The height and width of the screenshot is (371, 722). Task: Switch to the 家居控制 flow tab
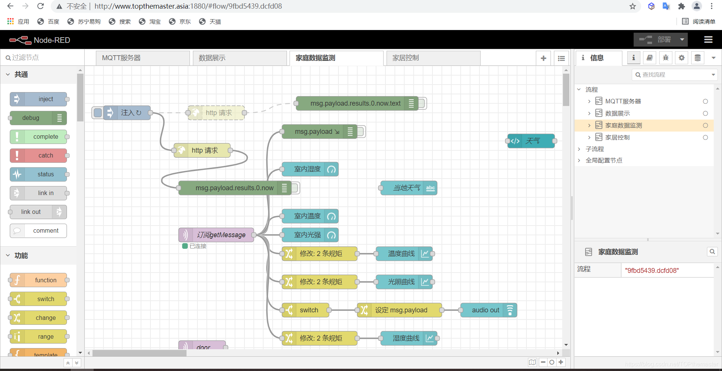433,58
